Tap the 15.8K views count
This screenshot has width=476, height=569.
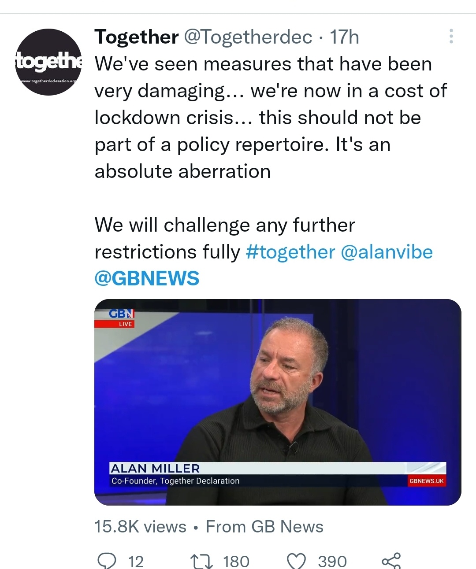click(x=141, y=526)
